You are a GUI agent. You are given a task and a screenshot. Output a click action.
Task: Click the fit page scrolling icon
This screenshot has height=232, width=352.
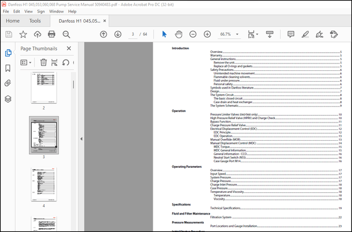(251, 35)
